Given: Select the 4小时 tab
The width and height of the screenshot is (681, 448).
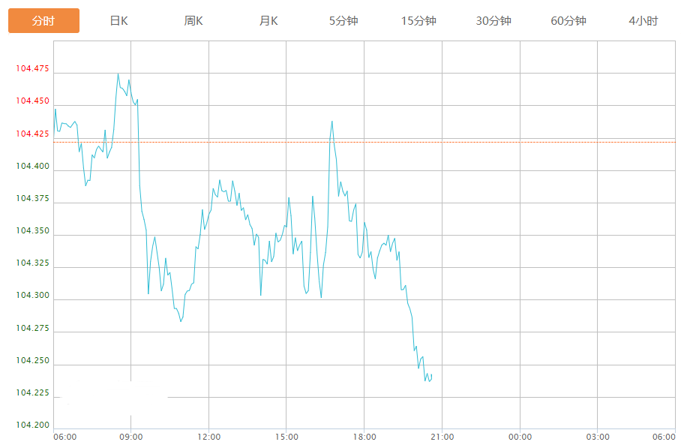Looking at the screenshot, I should [x=643, y=21].
